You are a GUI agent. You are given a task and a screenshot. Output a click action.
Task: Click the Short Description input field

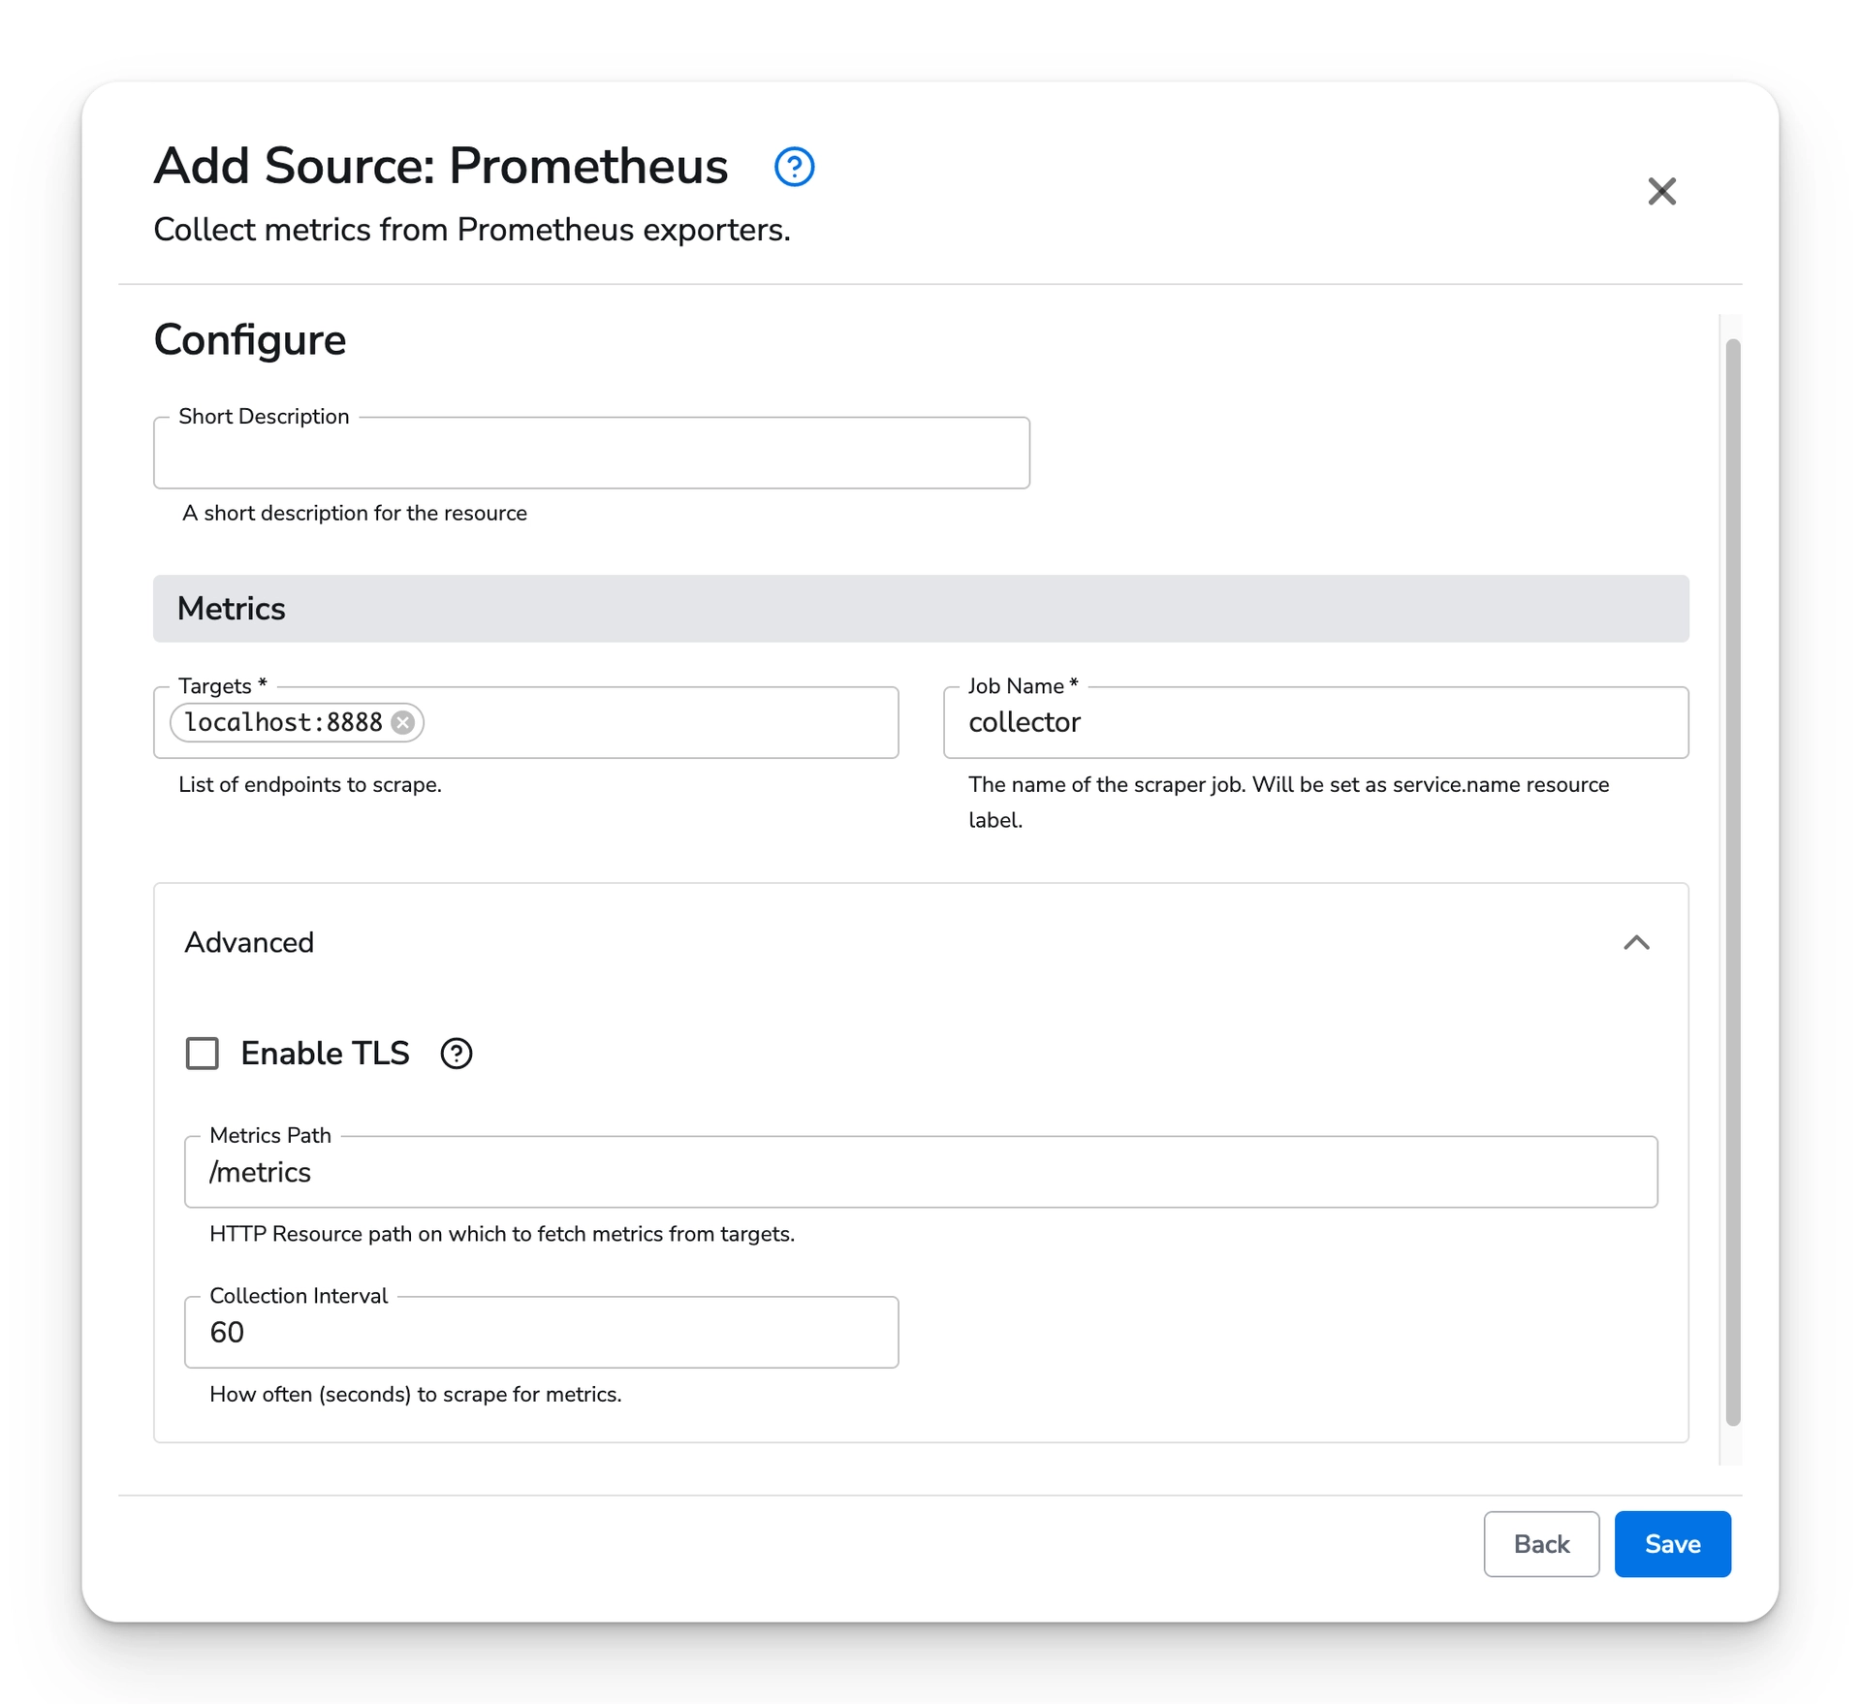590,452
